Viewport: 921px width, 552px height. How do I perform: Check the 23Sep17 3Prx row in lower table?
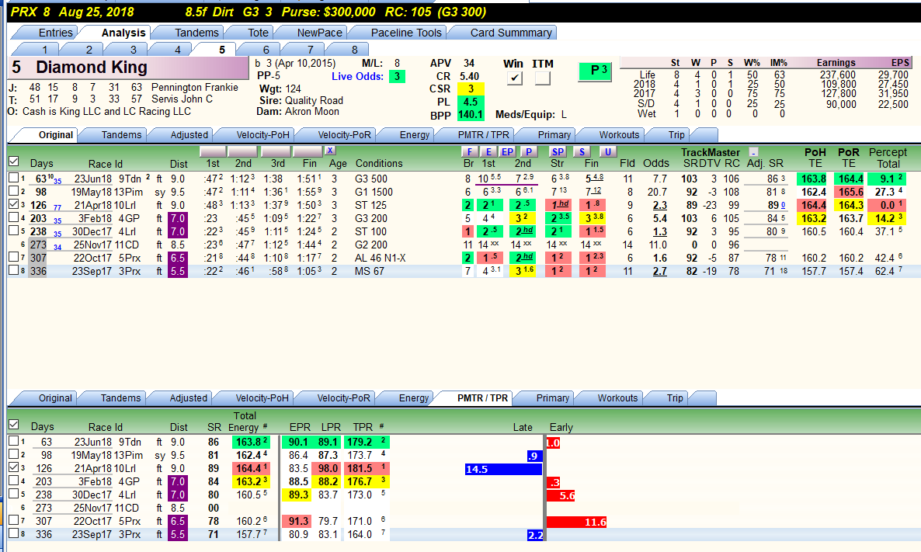(13, 533)
